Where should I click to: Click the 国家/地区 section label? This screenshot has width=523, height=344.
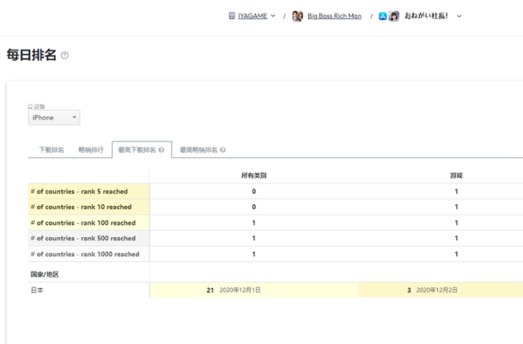click(x=45, y=275)
